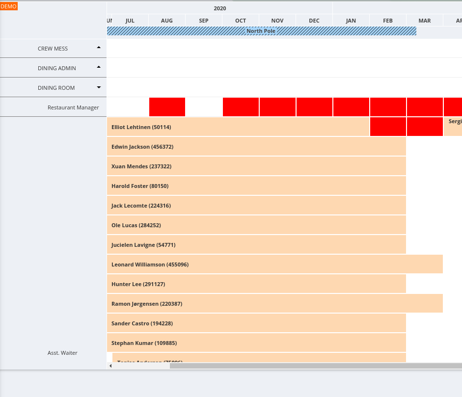Click the red August Restaurant Manager cell

click(167, 107)
